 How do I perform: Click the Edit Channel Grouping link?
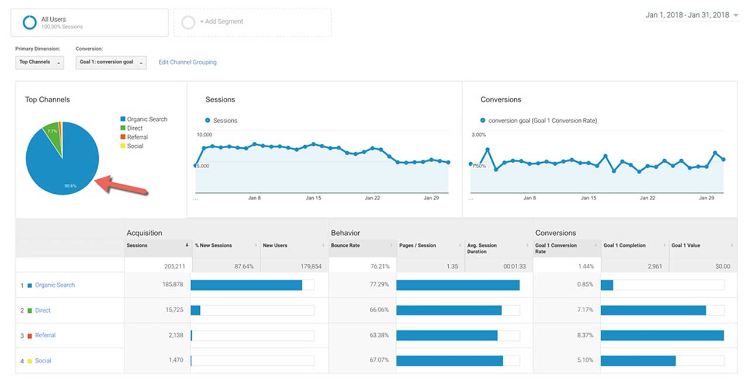point(188,62)
